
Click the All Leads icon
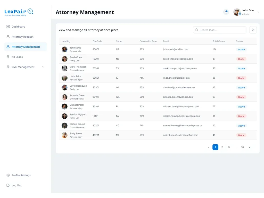[x=8, y=57]
